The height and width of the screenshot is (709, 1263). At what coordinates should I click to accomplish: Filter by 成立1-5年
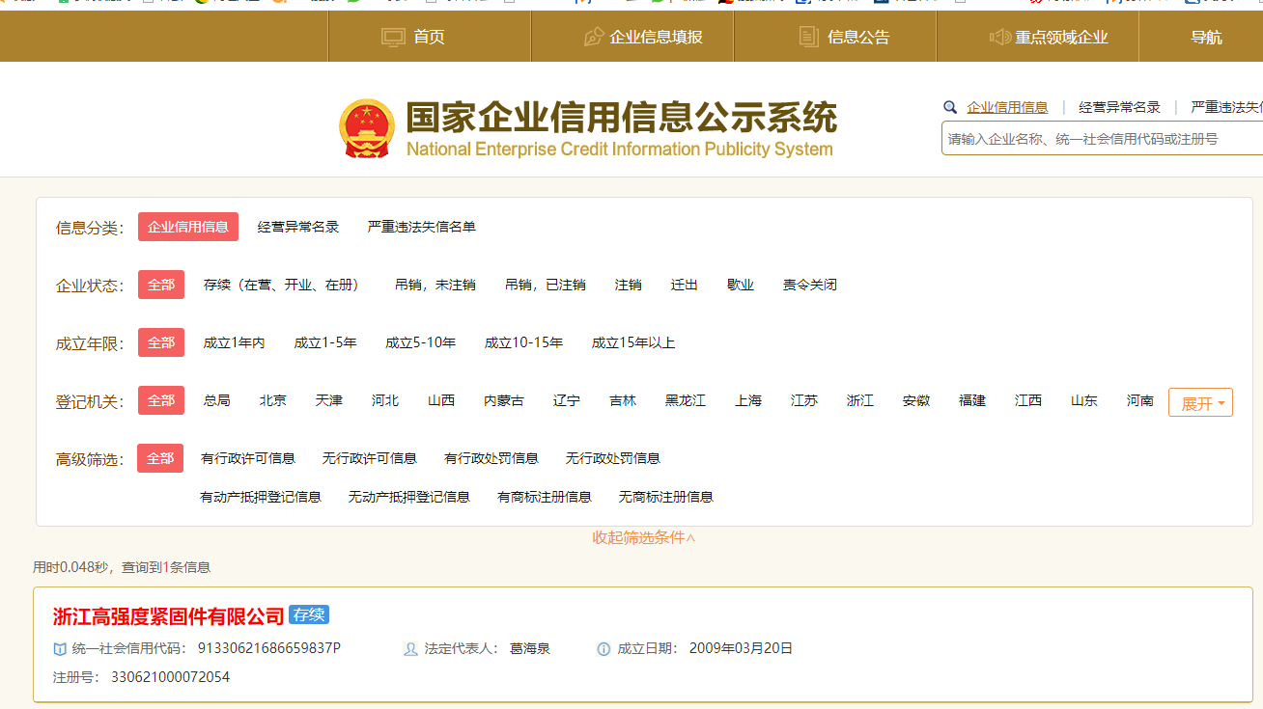click(x=325, y=342)
